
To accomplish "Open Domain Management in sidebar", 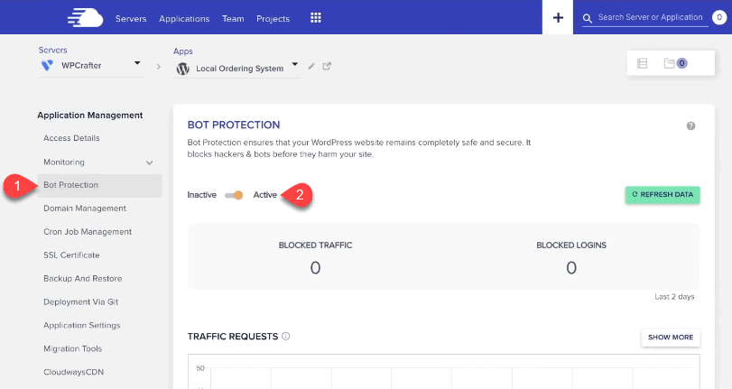I will pos(85,208).
